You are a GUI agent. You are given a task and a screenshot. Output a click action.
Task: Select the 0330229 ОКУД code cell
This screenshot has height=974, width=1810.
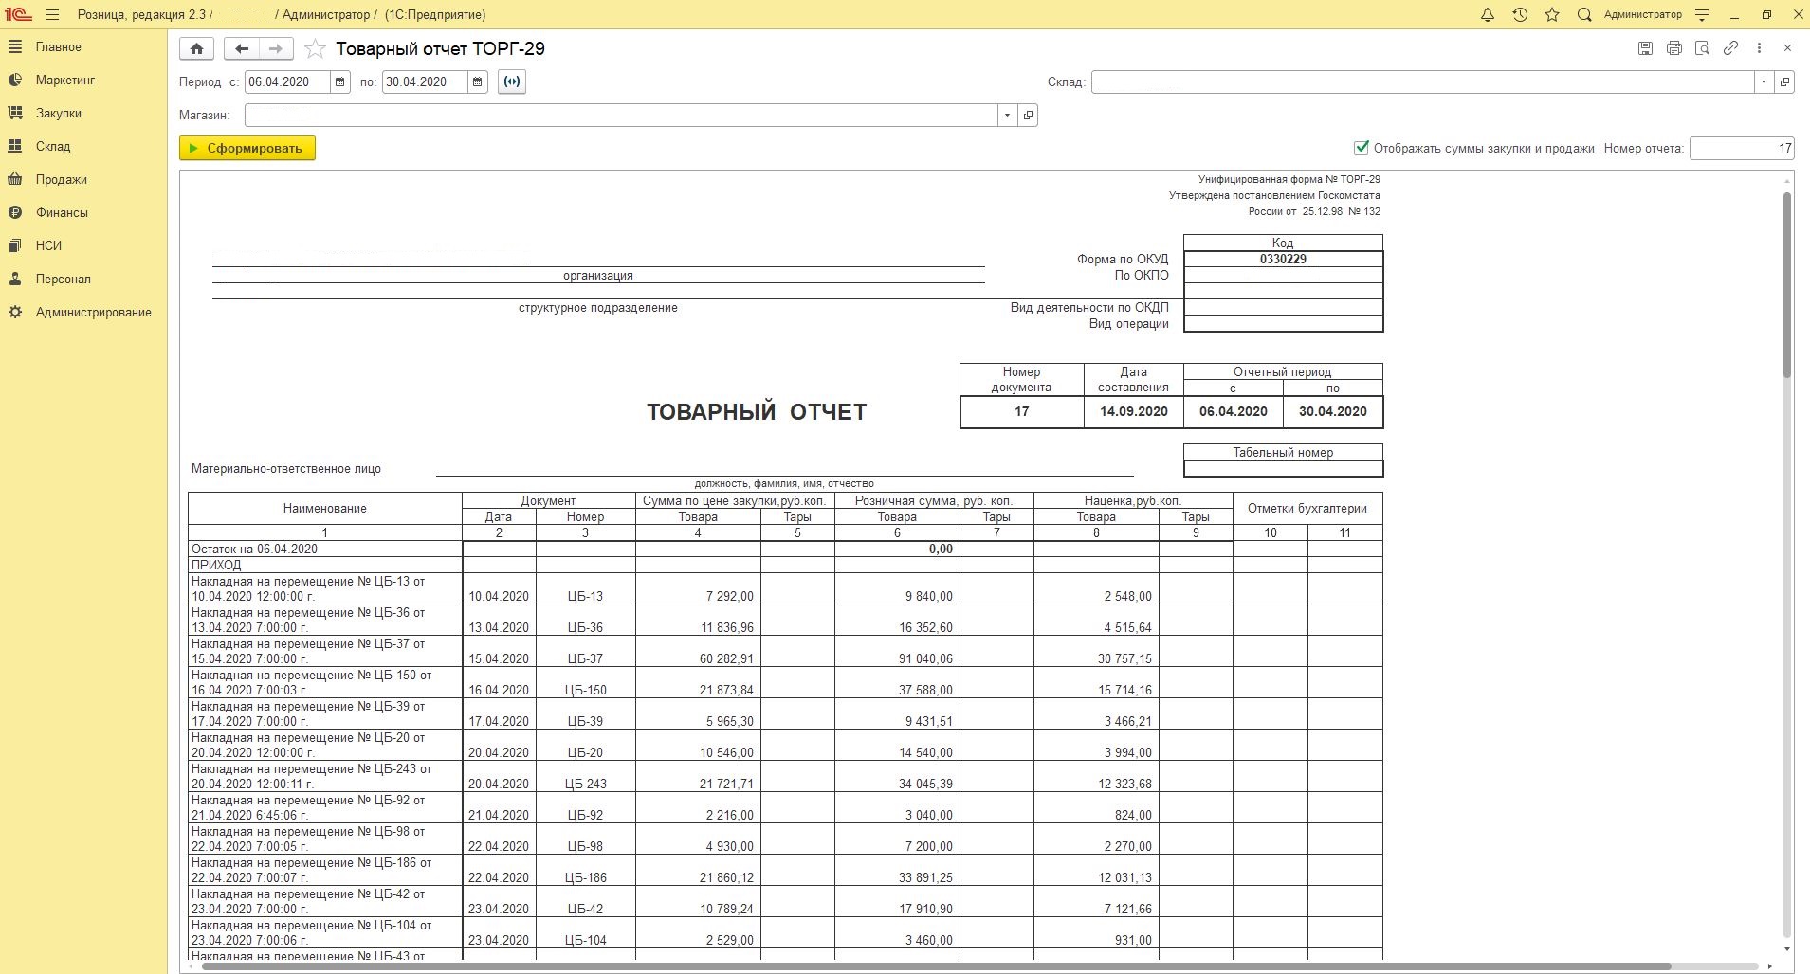click(x=1283, y=260)
